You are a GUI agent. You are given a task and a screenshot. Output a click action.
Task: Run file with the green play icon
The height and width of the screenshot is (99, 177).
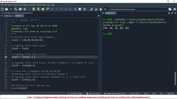(x=29, y=9)
